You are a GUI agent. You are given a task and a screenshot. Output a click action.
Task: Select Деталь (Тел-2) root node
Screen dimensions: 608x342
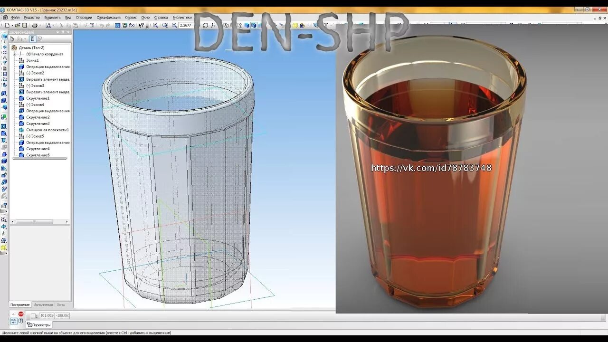click(28, 47)
